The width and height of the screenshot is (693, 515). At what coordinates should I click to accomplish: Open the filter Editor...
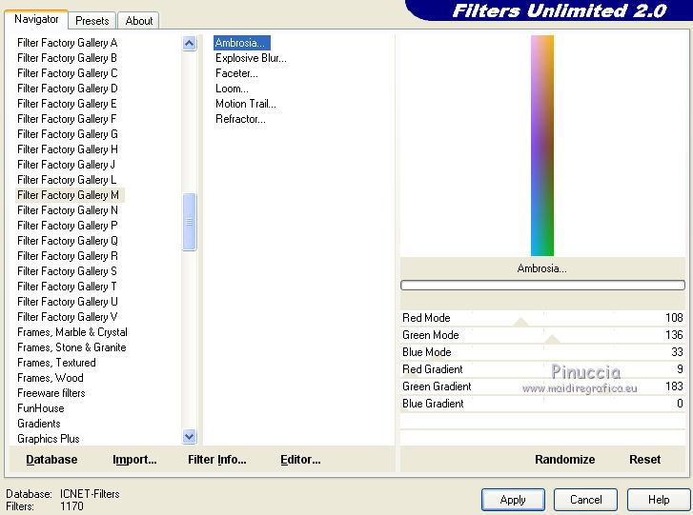click(x=300, y=460)
